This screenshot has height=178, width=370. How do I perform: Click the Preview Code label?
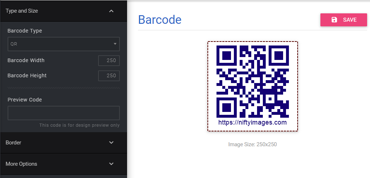[x=25, y=100]
